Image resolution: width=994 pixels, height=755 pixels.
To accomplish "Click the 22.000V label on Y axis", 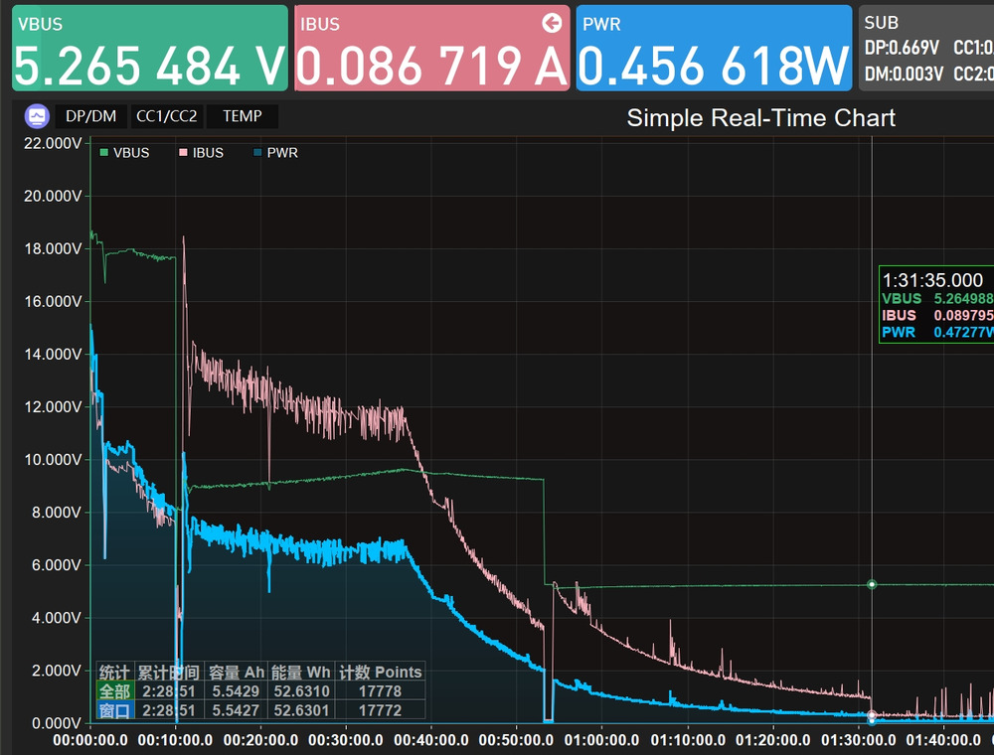I will pos(50,143).
